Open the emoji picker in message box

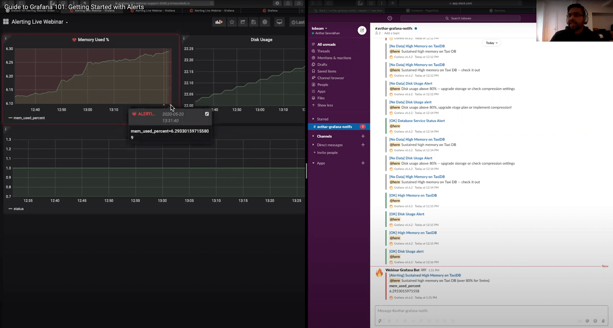[595, 321]
